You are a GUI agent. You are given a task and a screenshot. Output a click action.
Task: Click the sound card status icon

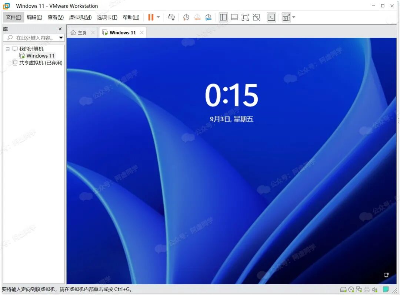pyautogui.click(x=374, y=289)
